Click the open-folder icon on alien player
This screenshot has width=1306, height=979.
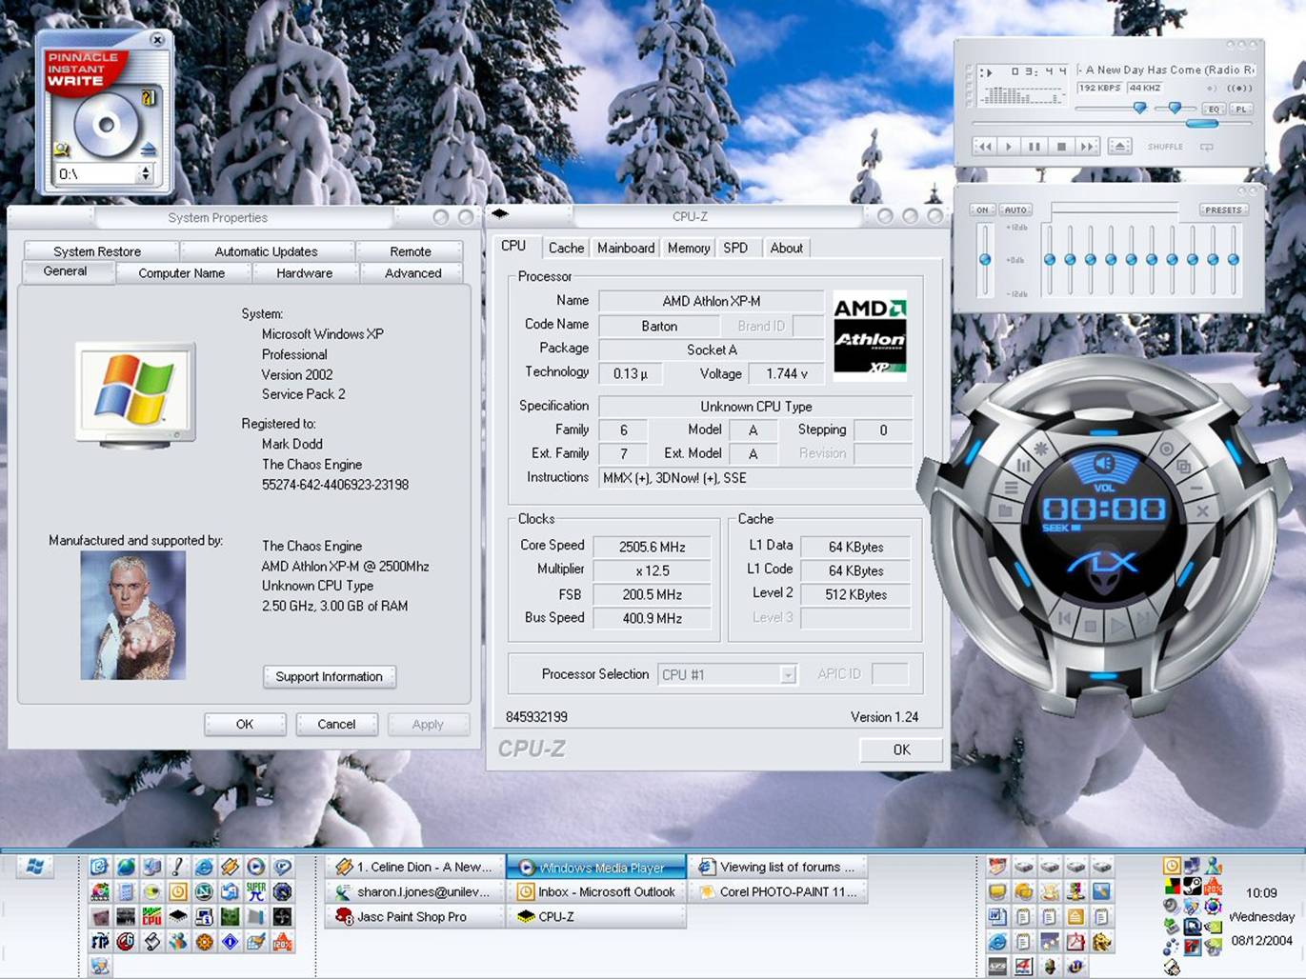pyautogui.click(x=1006, y=510)
